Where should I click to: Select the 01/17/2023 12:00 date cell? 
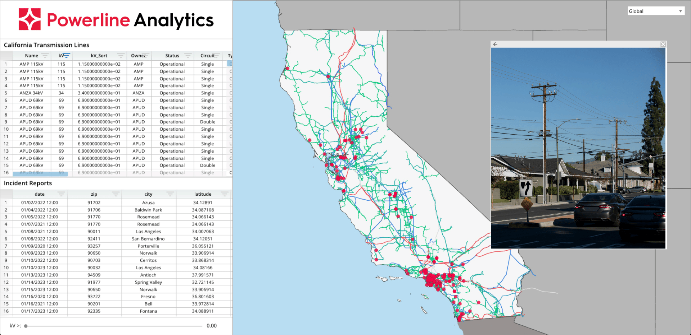(40, 311)
